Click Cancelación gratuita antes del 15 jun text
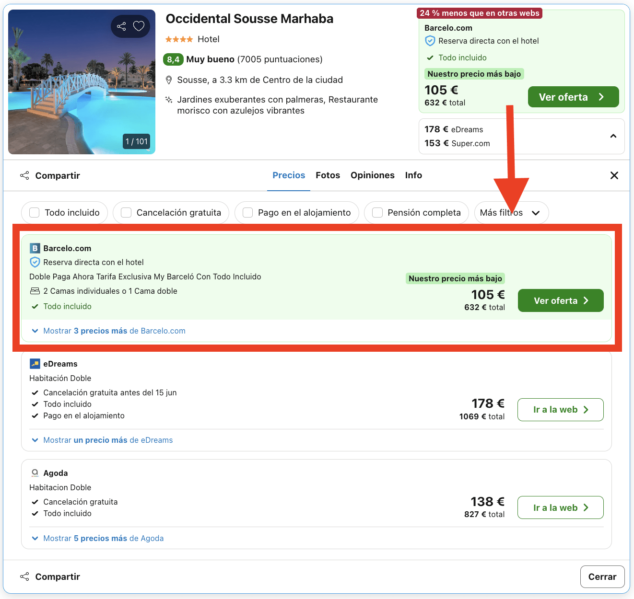 110,392
